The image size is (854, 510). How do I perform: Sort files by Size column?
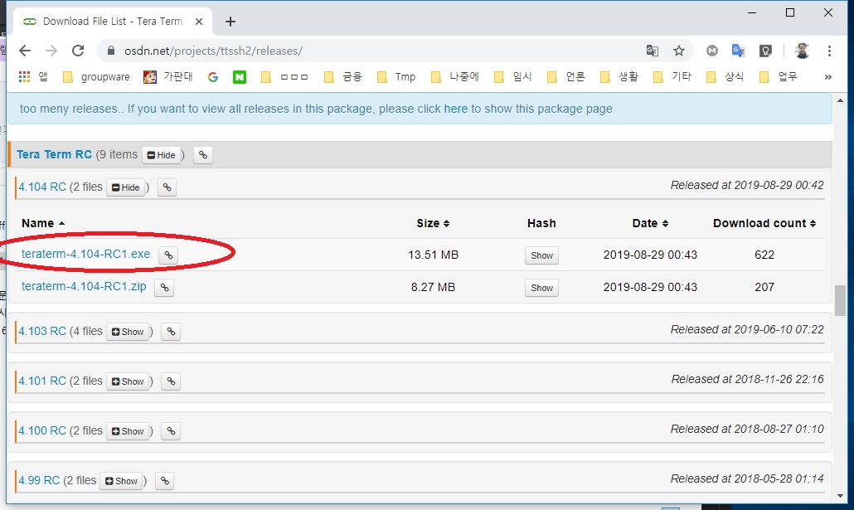tap(433, 223)
